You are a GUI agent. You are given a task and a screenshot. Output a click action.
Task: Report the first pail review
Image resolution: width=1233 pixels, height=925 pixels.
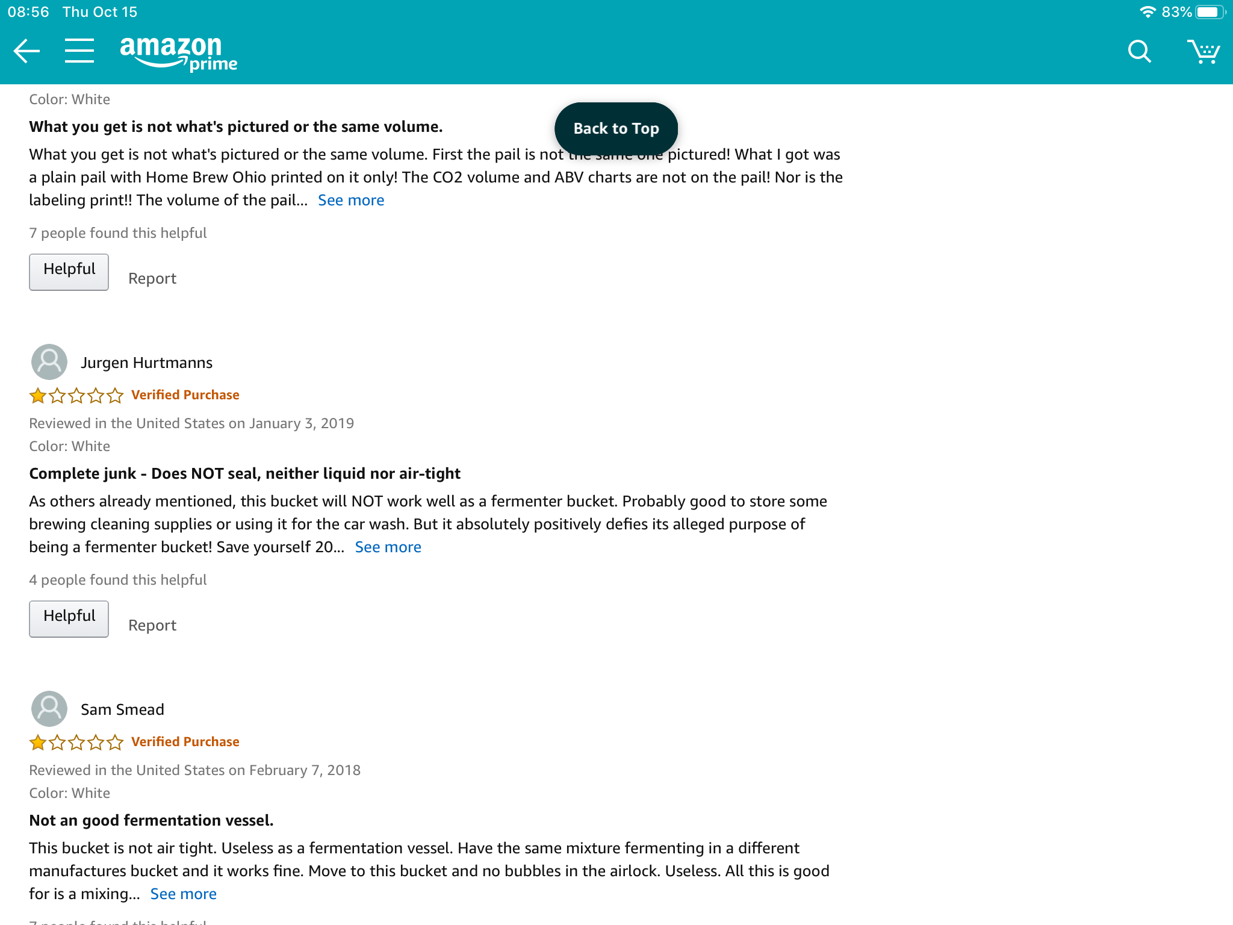pyautogui.click(x=152, y=278)
